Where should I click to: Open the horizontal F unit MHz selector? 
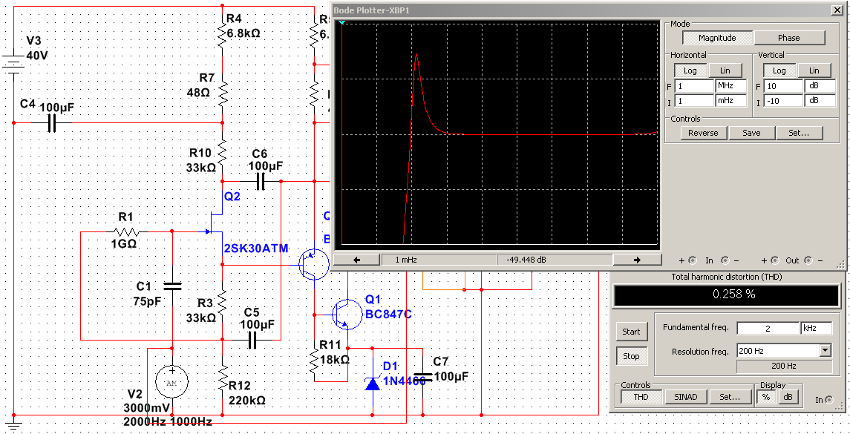[730, 85]
